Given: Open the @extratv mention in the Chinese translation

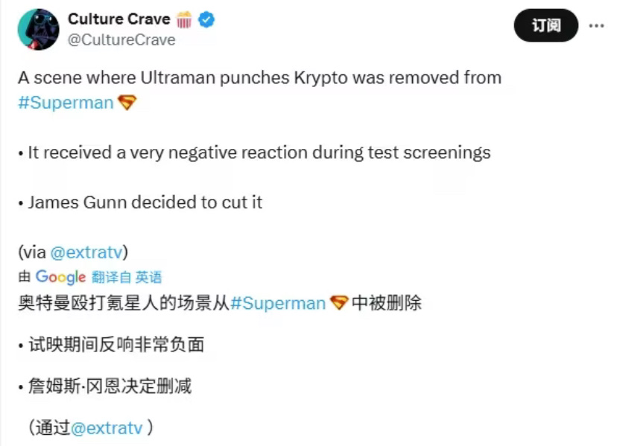Looking at the screenshot, I should [x=107, y=428].
